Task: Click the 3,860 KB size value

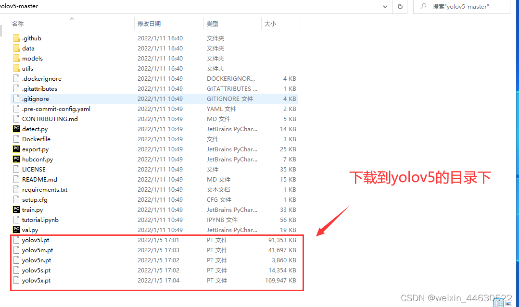Action: coord(284,260)
